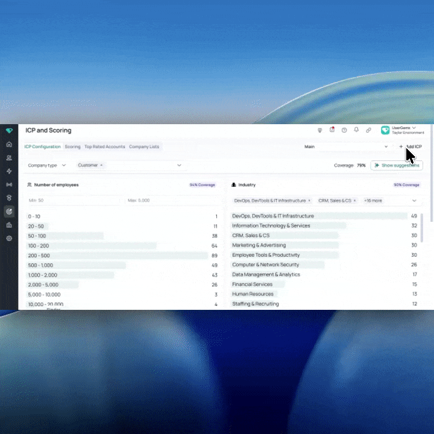Click the link chain icon in top bar

(x=368, y=130)
